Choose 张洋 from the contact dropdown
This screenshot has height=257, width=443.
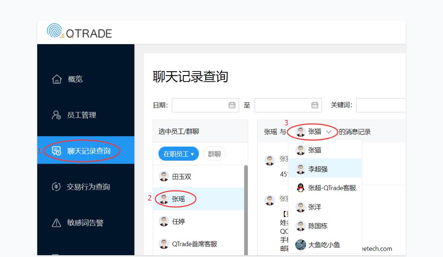click(x=325, y=207)
